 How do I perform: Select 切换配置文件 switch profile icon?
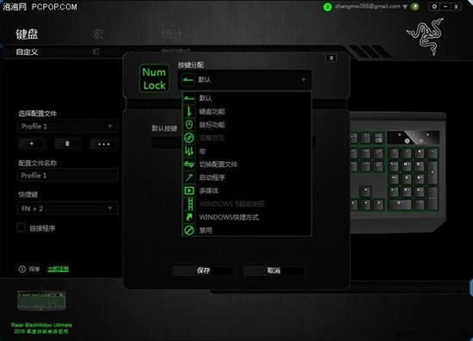pyautogui.click(x=189, y=164)
